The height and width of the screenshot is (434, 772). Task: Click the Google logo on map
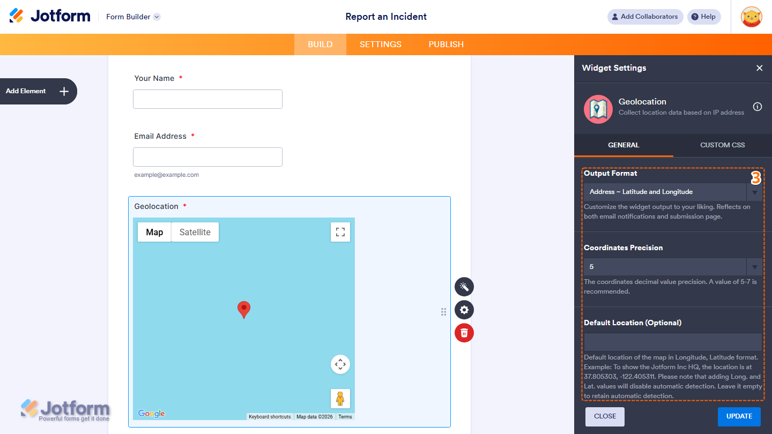(x=152, y=414)
